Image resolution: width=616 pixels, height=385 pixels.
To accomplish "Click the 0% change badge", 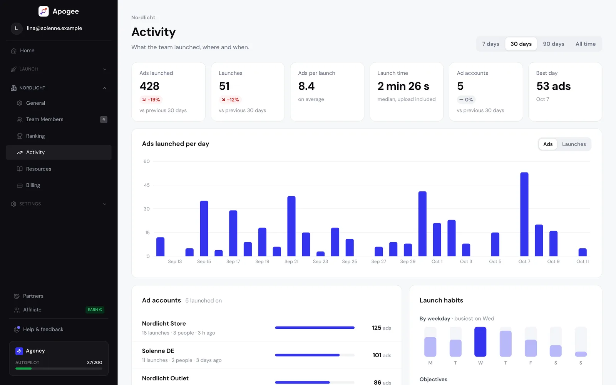I will (x=466, y=99).
